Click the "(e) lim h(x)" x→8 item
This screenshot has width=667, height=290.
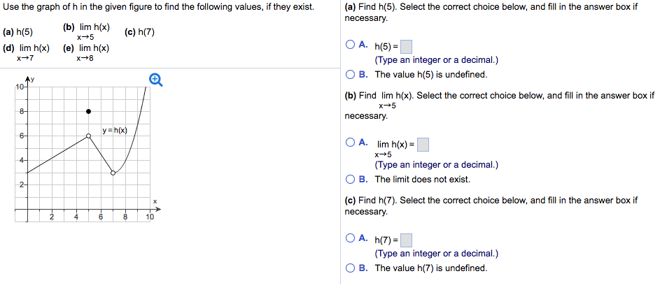[85, 52]
